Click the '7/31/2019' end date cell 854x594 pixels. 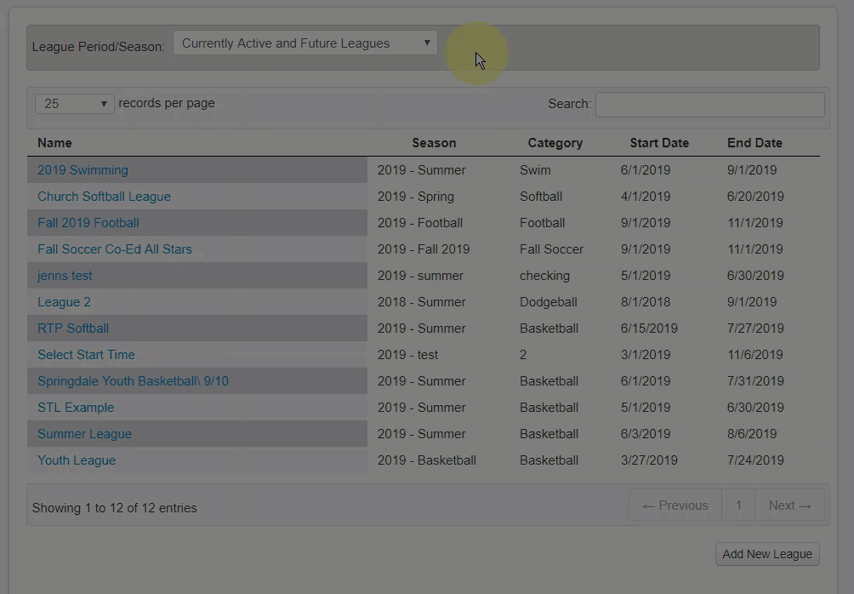tap(755, 381)
